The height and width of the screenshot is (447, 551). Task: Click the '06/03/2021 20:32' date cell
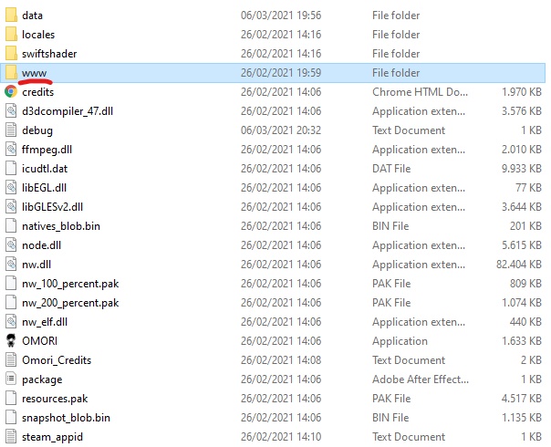pos(281,130)
